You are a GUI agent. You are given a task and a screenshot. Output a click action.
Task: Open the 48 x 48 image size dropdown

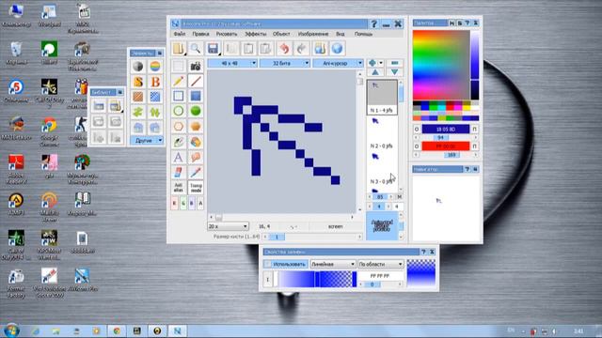pyautogui.click(x=232, y=63)
